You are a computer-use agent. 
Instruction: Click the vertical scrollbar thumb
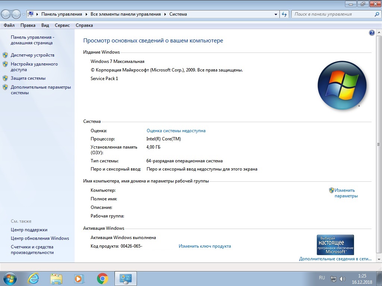379,144
